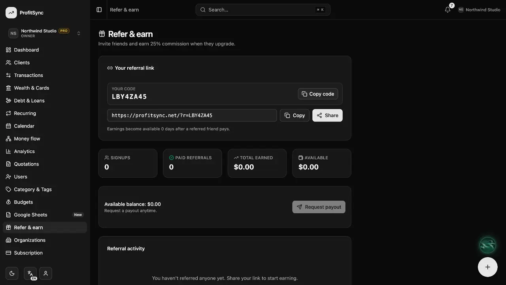Click the Signups stat card
Image resolution: width=506 pixels, height=285 pixels.
[128, 163]
